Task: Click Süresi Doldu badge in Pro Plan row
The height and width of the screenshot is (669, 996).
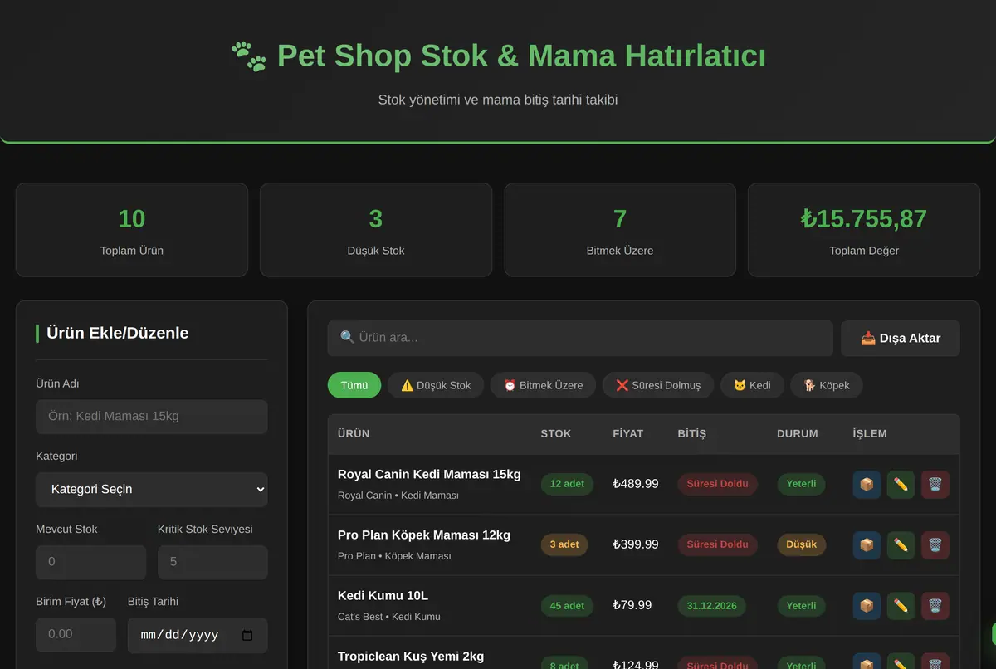Action: pos(717,545)
